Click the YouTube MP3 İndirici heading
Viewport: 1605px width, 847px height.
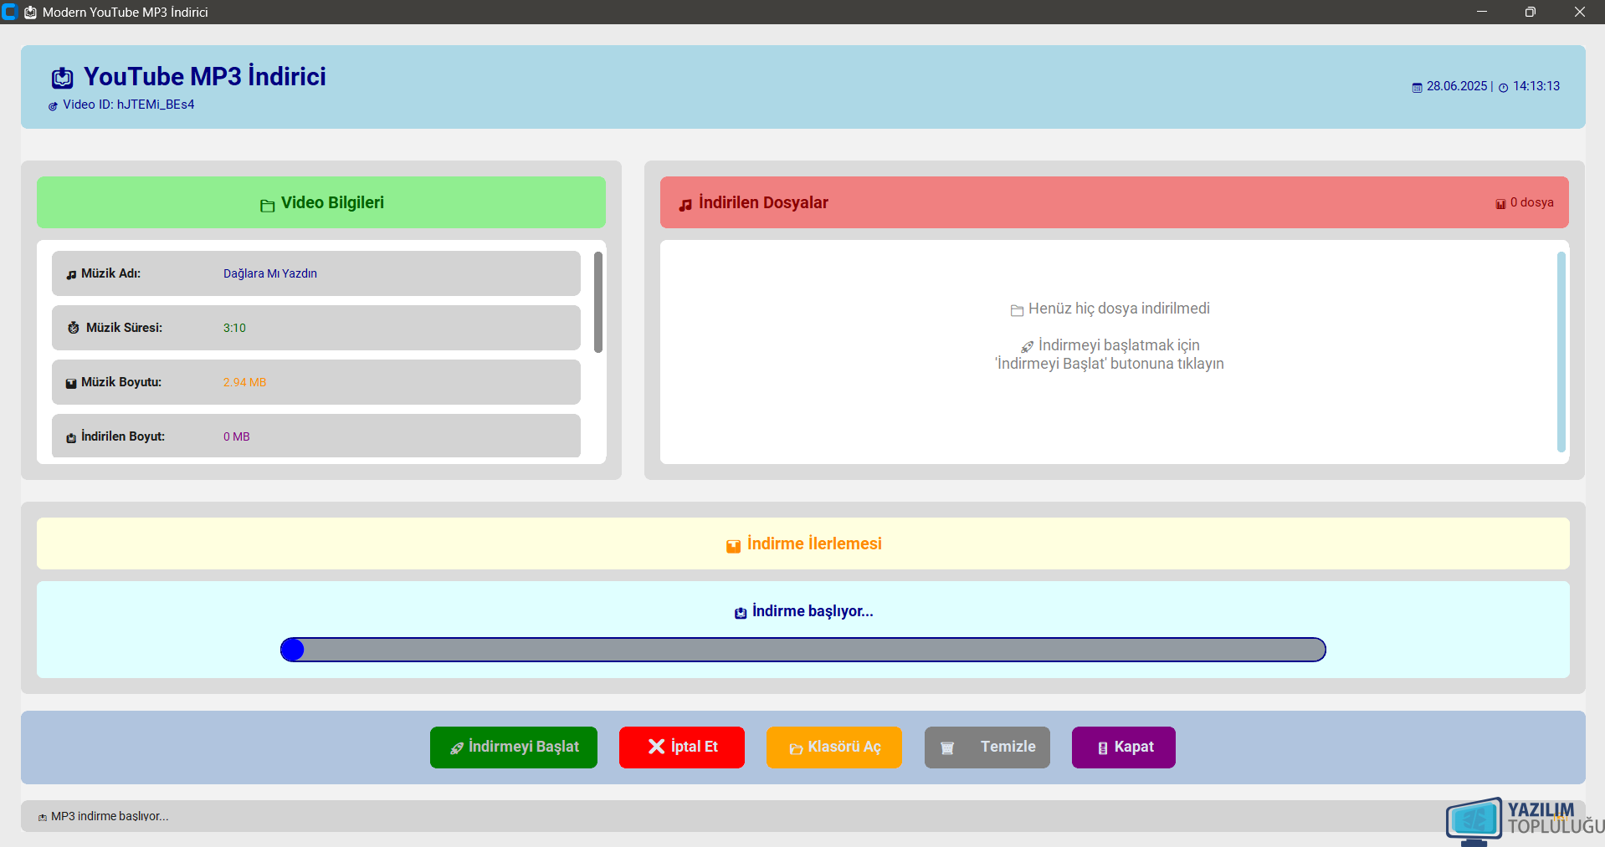(205, 76)
